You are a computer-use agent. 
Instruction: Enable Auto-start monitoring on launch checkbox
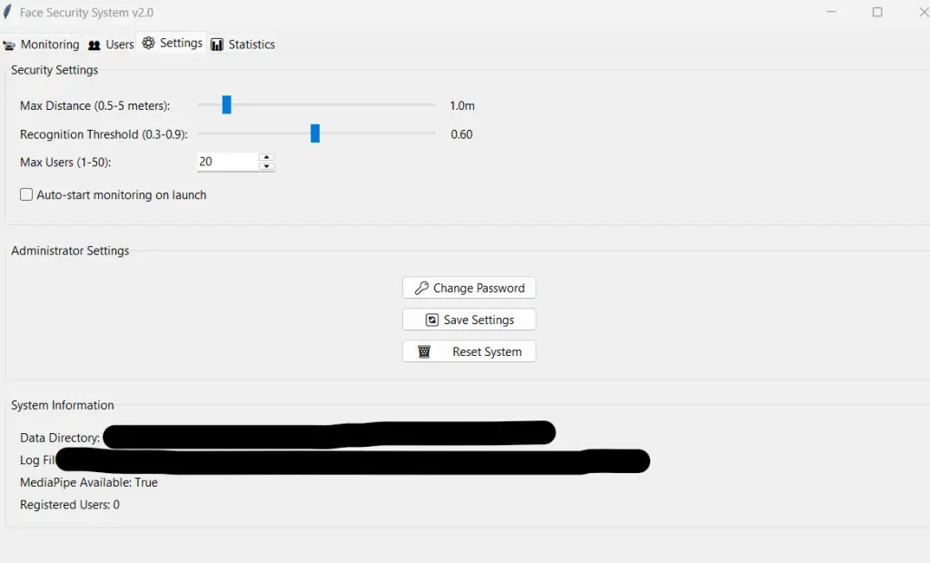click(26, 194)
